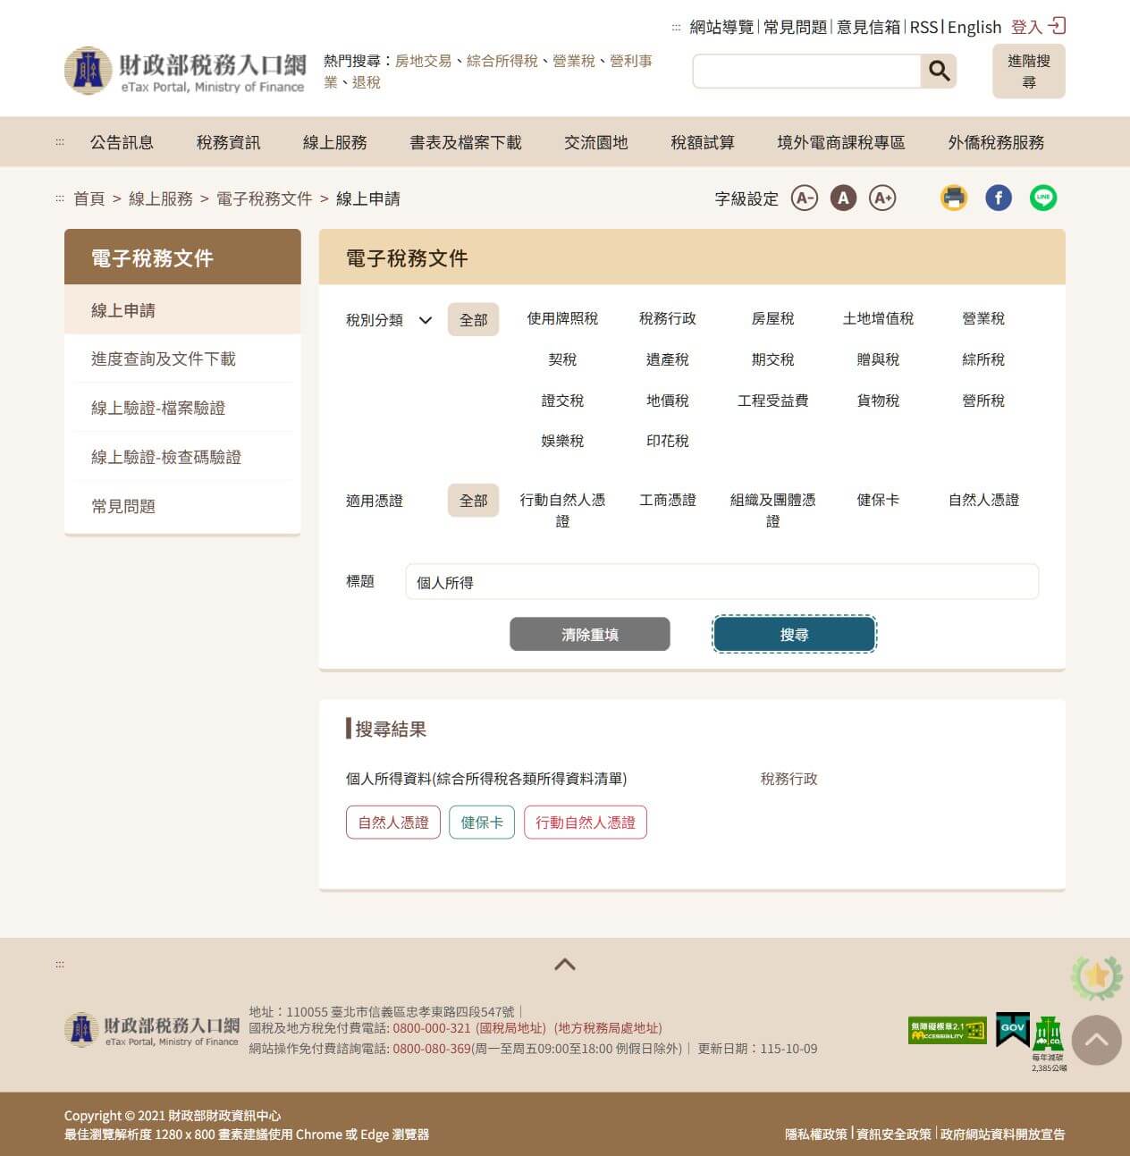Open 線上服務 main menu
Viewport: 1130px width, 1156px height.
pos(334,142)
